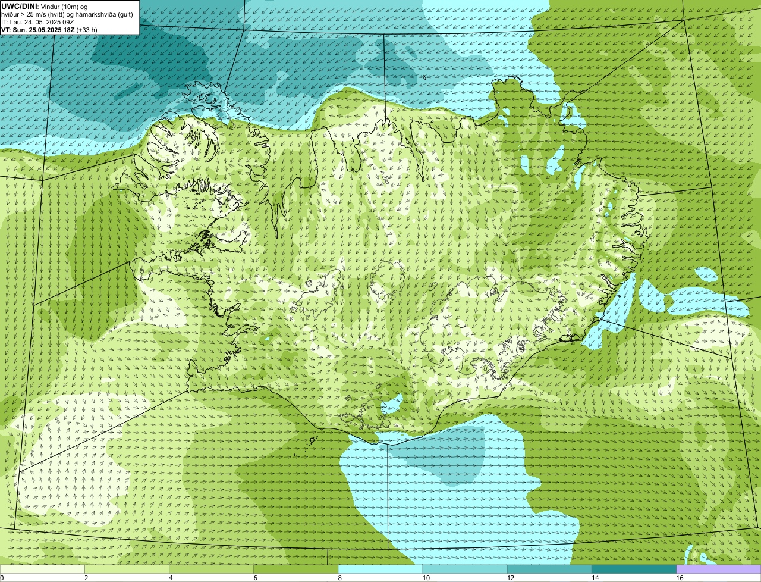Click the legend tick label '16'

680,578
